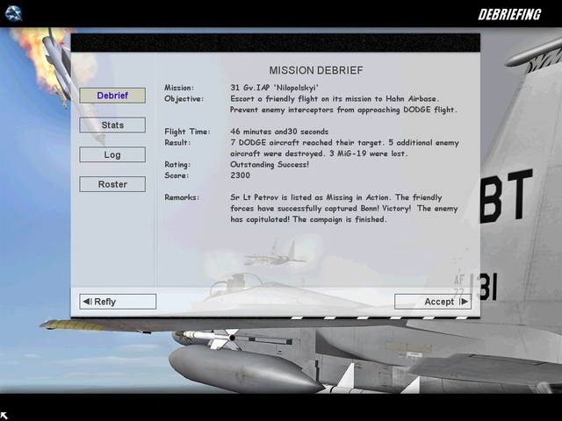Select the score value 2300
Screen dimensions: 562x421
(x=240, y=175)
